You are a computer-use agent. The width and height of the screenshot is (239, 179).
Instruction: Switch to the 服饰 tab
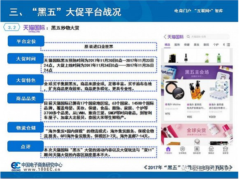[177, 45]
